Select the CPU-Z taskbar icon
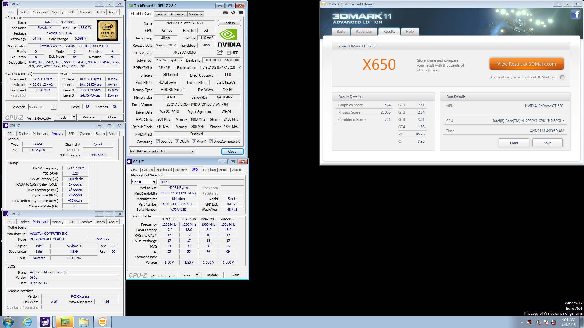 tap(45, 322)
